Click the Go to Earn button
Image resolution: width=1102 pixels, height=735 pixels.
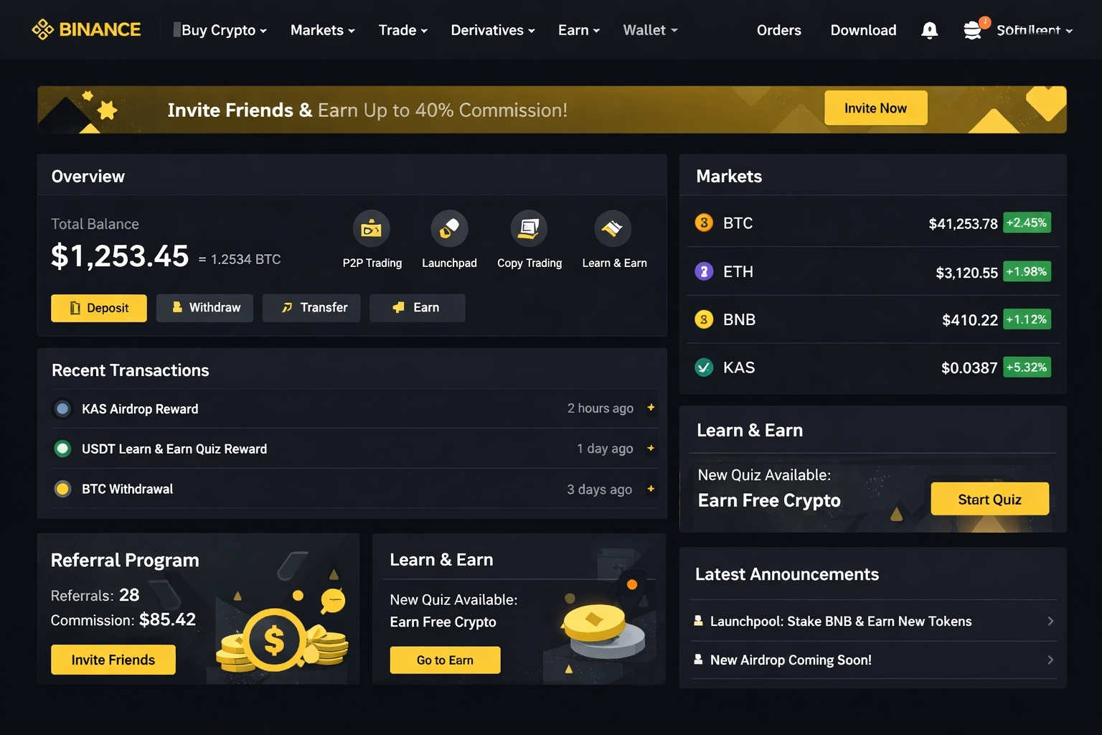click(x=445, y=660)
